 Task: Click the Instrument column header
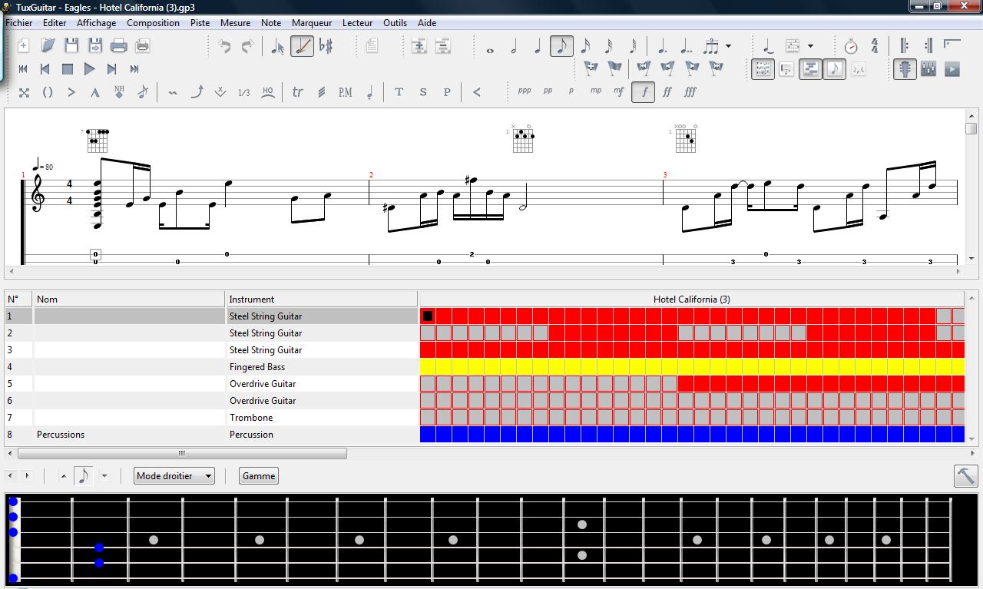[321, 299]
